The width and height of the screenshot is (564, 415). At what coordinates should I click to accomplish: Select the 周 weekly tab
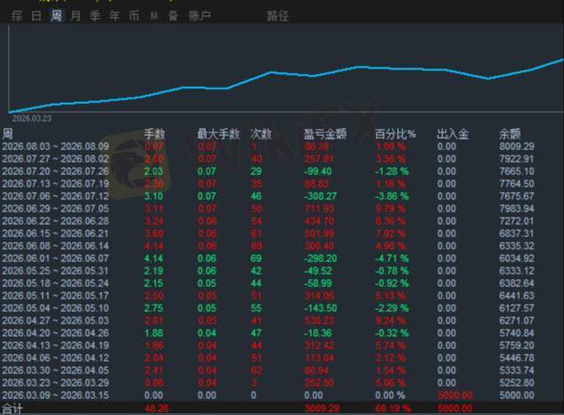(x=56, y=16)
